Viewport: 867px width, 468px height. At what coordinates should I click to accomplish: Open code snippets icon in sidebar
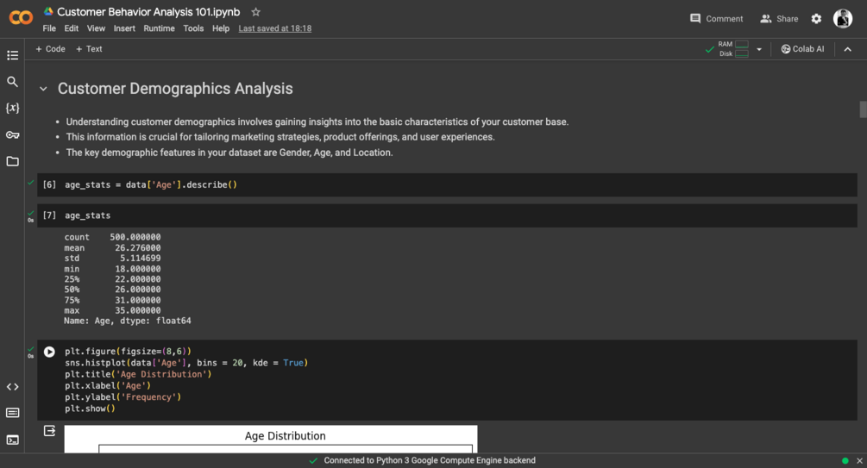(x=12, y=387)
